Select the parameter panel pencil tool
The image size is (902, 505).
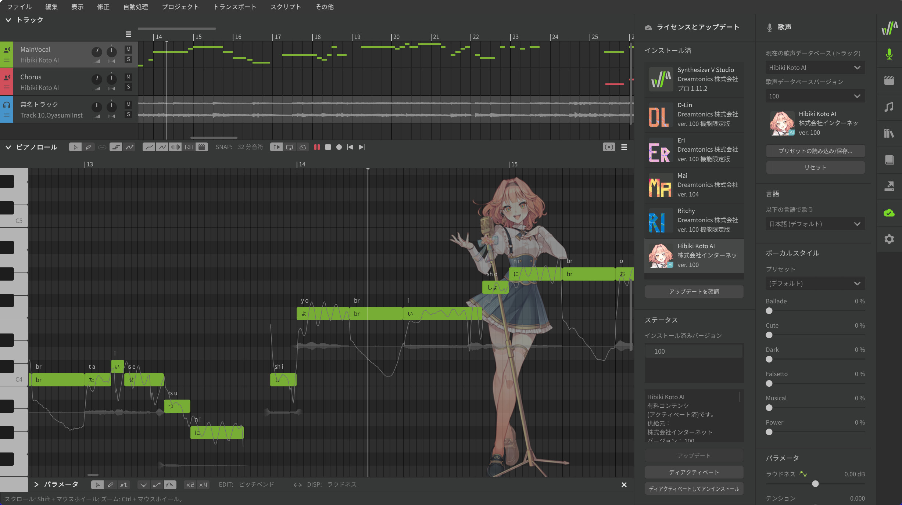[111, 485]
